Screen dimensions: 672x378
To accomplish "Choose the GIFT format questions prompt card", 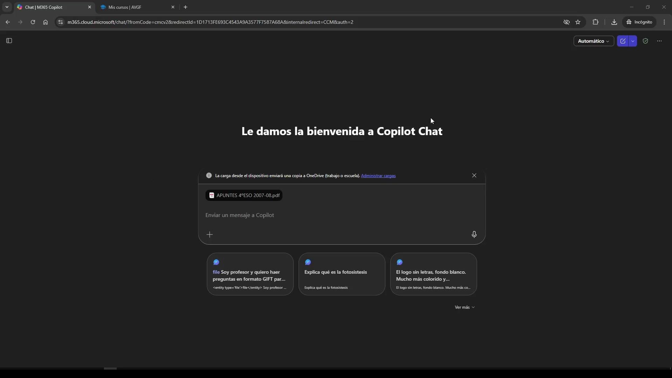I will click(x=250, y=274).
